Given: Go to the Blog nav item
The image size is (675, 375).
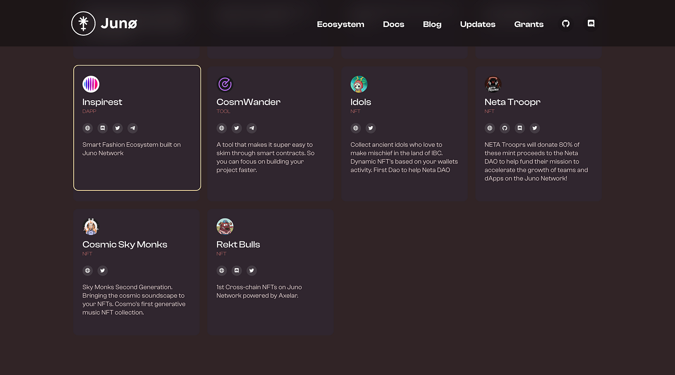Looking at the screenshot, I should click(x=432, y=24).
